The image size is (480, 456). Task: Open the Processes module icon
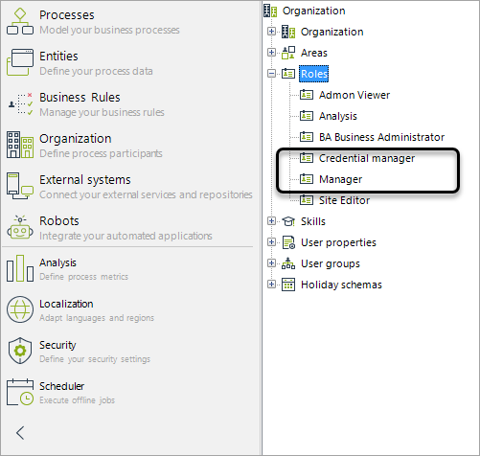[x=20, y=21]
